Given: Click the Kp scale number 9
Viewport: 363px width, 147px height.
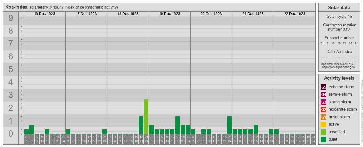Looking at the screenshot, I should click(11, 18).
